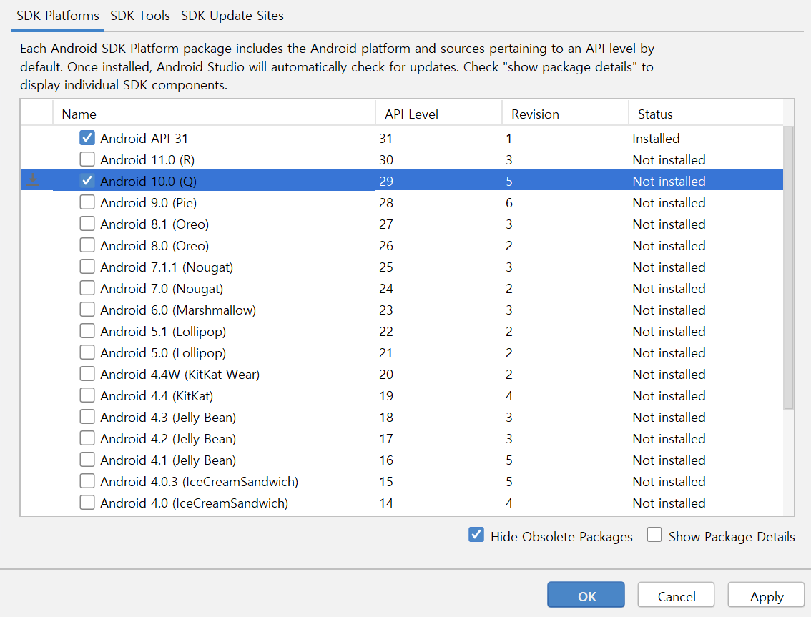The image size is (811, 617).
Task: Click API level value '14'
Action: 386,503
